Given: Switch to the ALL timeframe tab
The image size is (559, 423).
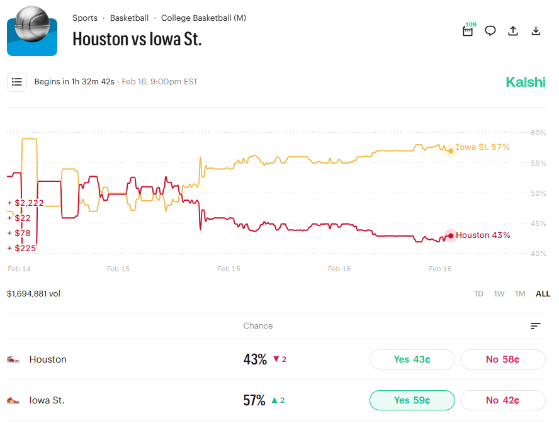Looking at the screenshot, I should [542, 293].
